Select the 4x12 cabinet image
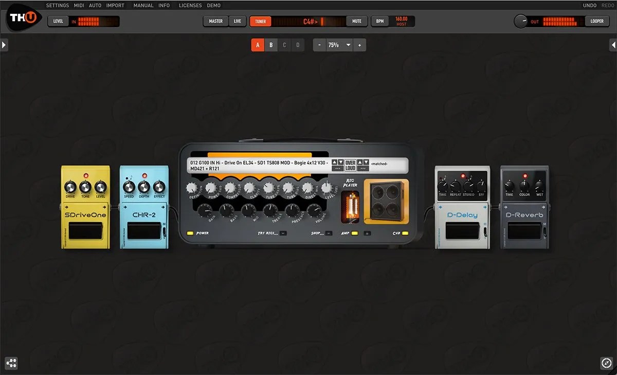The height and width of the screenshot is (375, 617). click(x=387, y=201)
